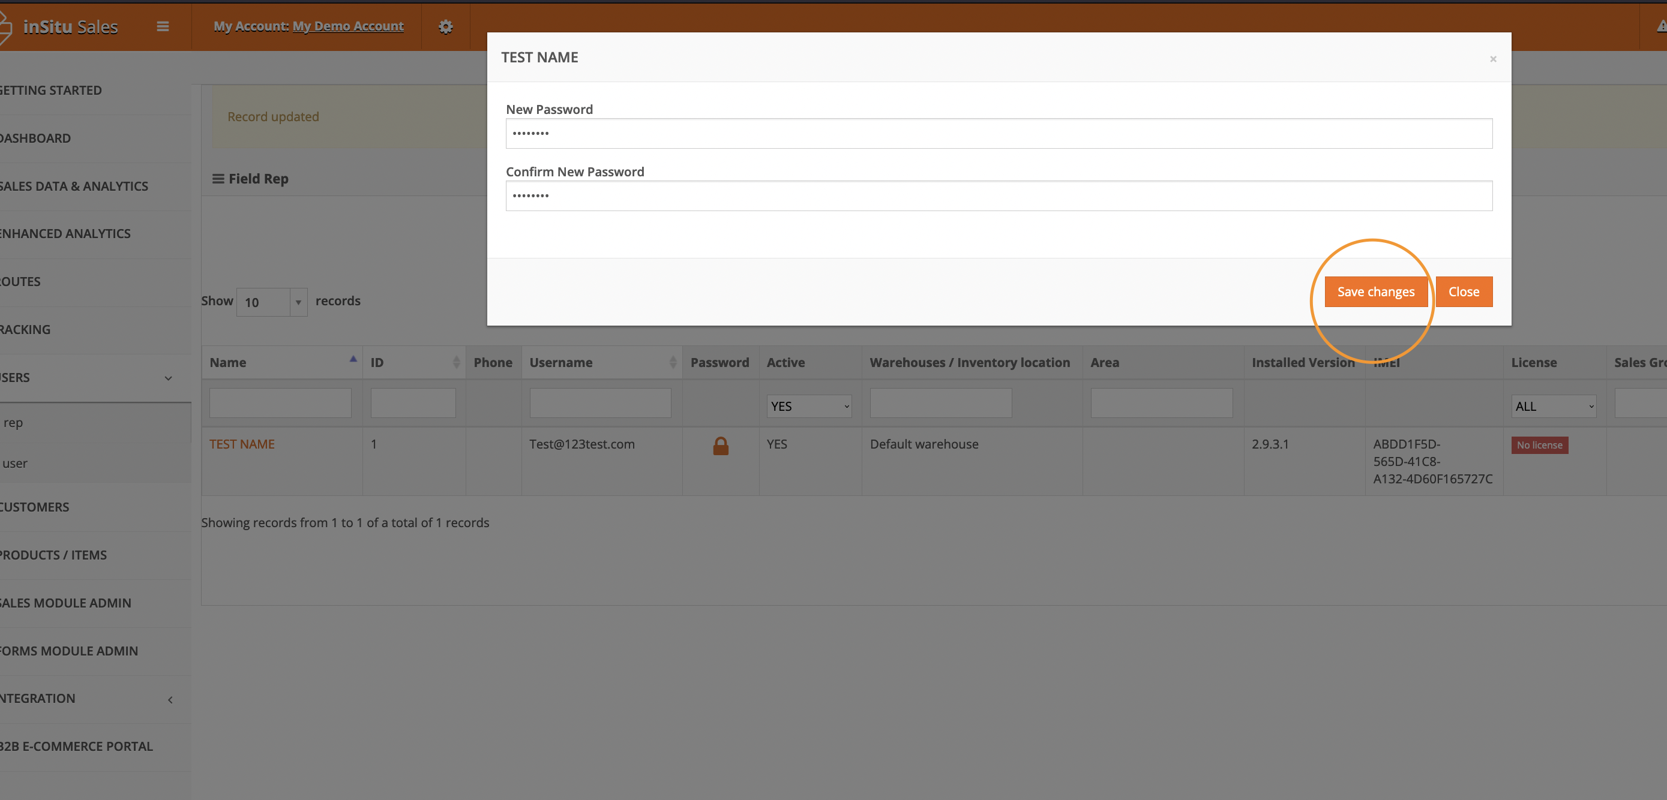The width and height of the screenshot is (1667, 800).
Task: Open the Active YES filter dropdown
Action: (x=808, y=406)
